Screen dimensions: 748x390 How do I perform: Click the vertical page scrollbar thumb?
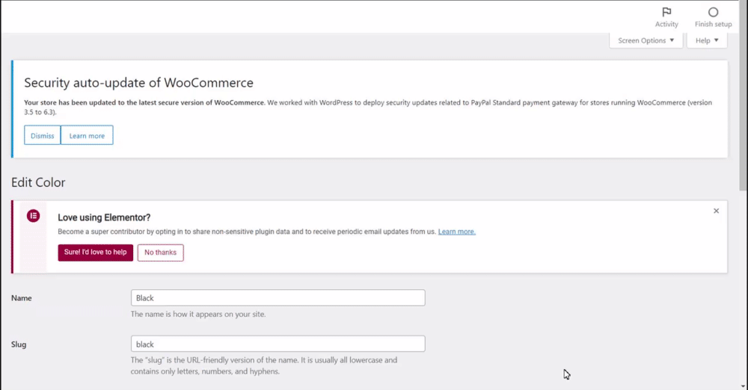point(742,112)
